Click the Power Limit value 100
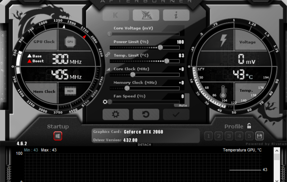This screenshot has width=287, height=182. point(180,42)
